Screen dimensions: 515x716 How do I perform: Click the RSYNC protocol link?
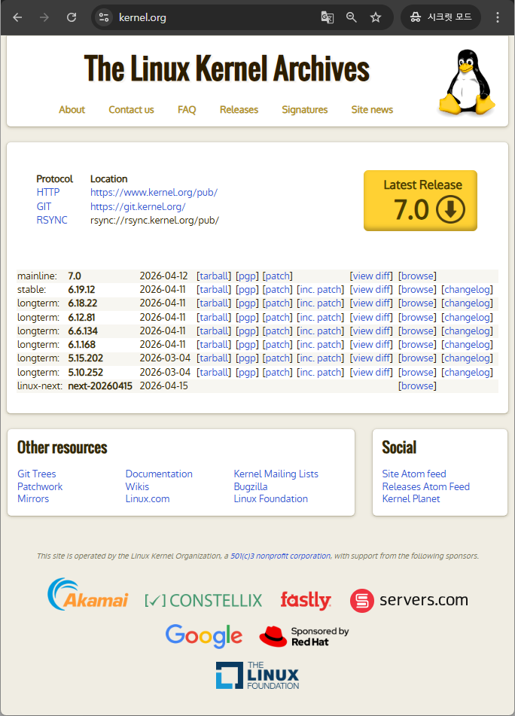click(52, 220)
